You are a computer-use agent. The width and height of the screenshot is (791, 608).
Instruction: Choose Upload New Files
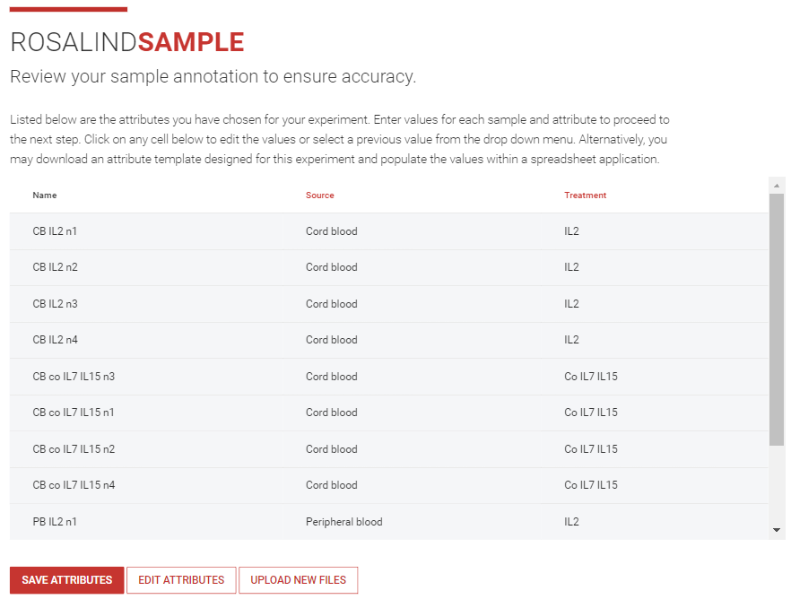(298, 580)
